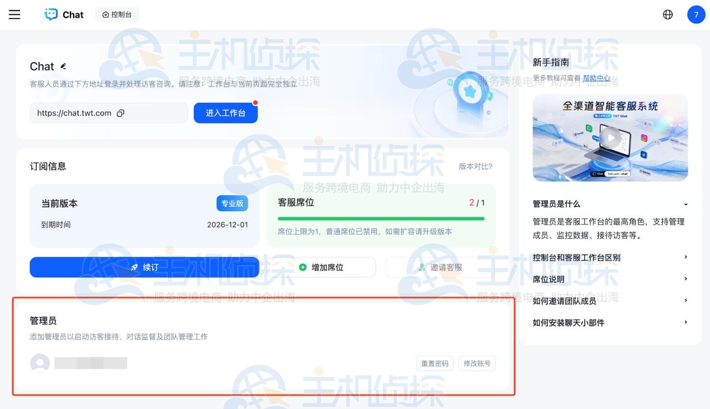
Task: Click the TWT Chat logo icon
Action: (51, 15)
